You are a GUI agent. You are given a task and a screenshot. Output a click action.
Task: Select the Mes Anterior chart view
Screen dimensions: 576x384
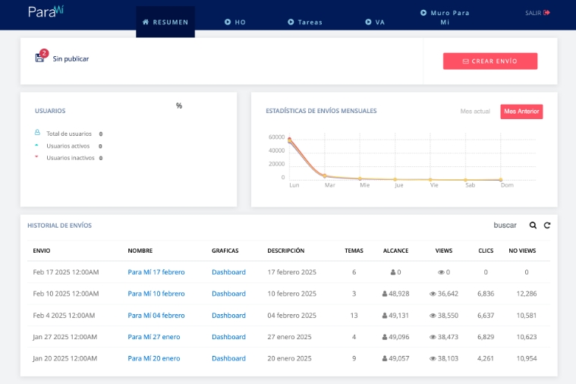[x=521, y=112]
